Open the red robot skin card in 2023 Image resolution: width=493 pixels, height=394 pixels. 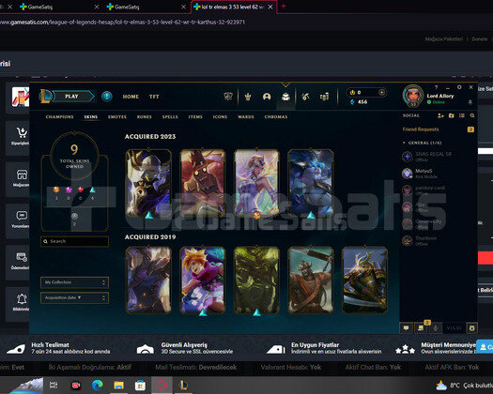click(203, 184)
